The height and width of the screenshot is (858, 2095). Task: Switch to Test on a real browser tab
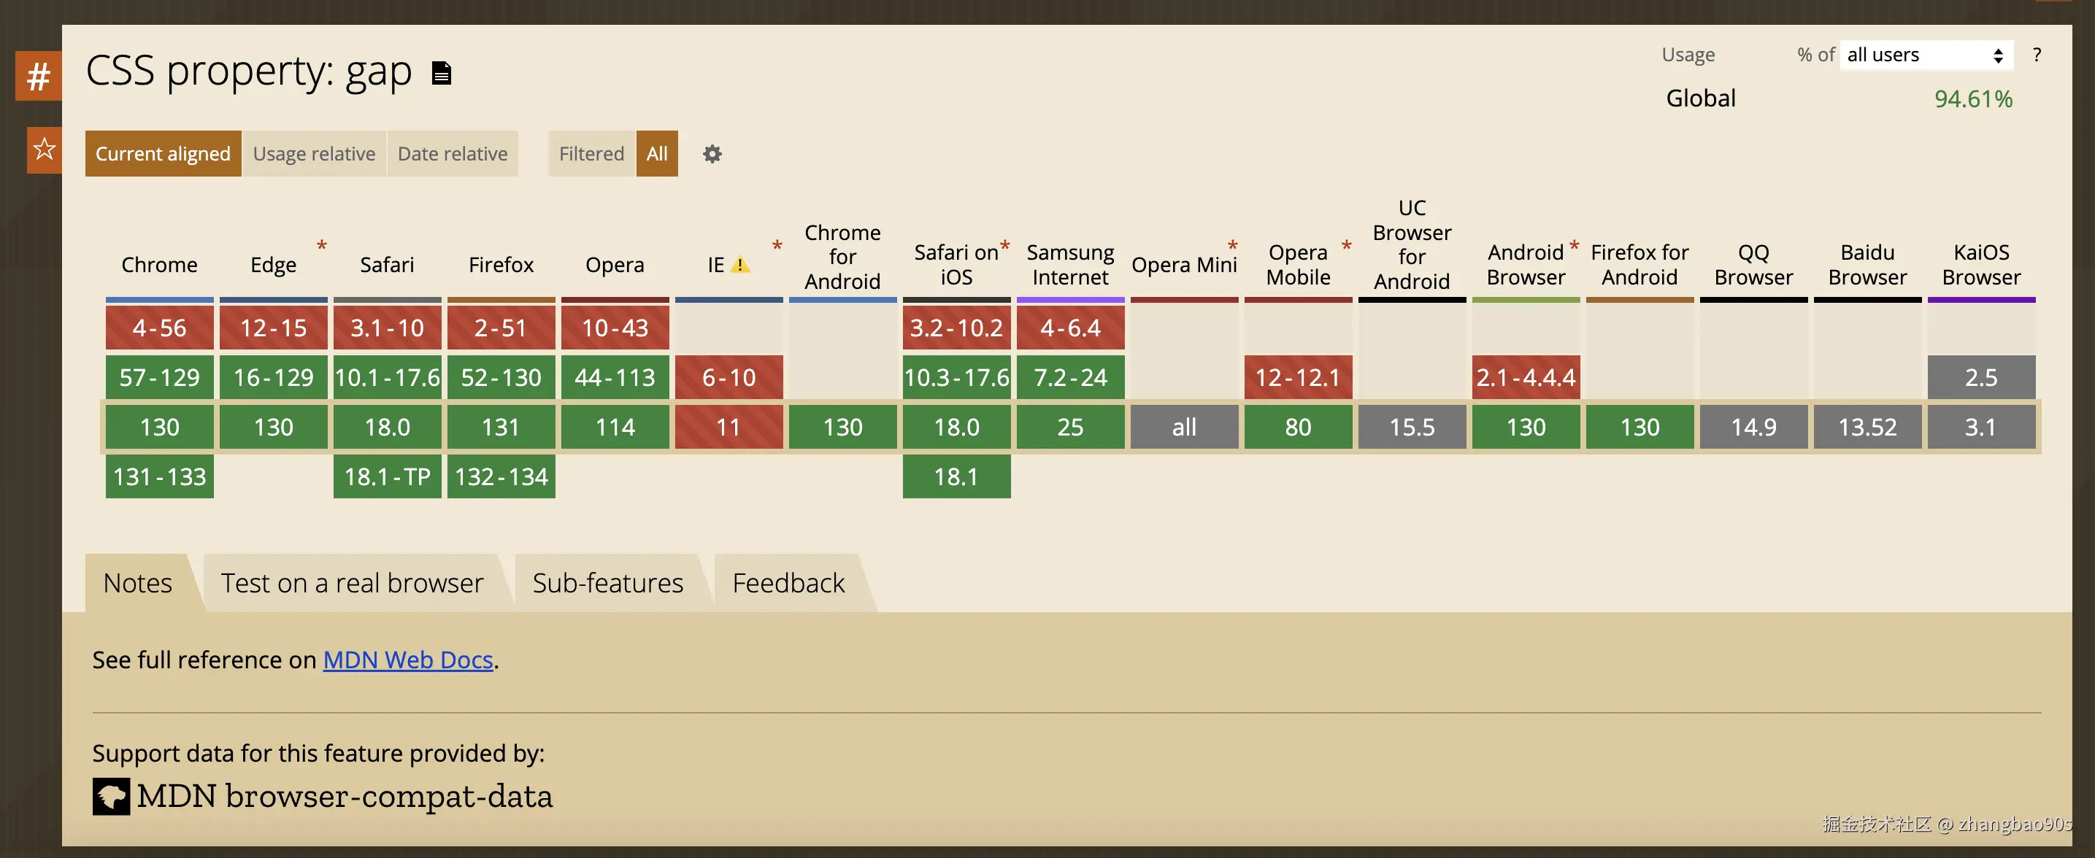[352, 582]
